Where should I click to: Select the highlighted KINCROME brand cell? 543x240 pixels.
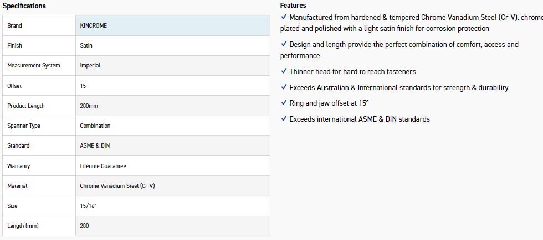coord(172,26)
